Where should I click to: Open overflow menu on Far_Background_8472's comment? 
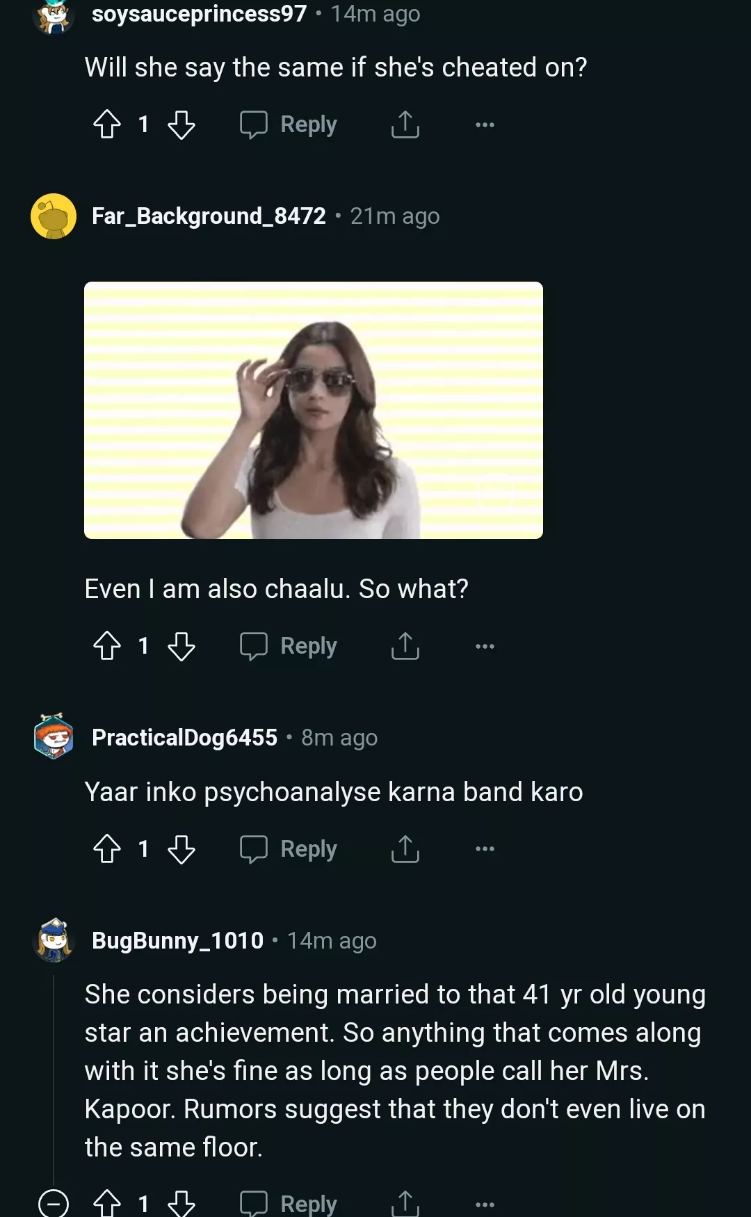coord(485,646)
